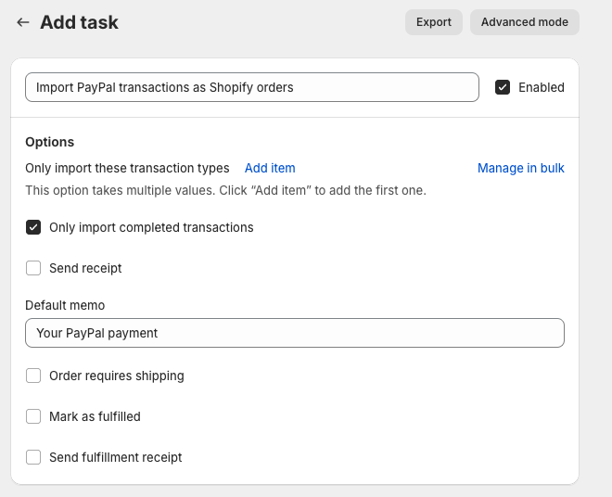Click the Options section heading

click(x=49, y=142)
